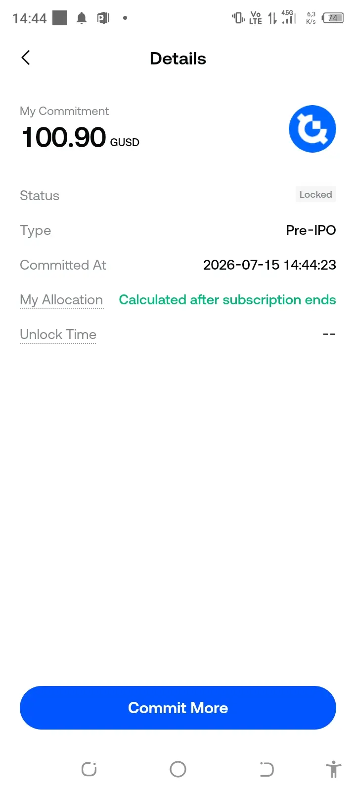This screenshot has height=793, width=356.
Task: Open recent apps navigation button
Action: [x=89, y=769]
